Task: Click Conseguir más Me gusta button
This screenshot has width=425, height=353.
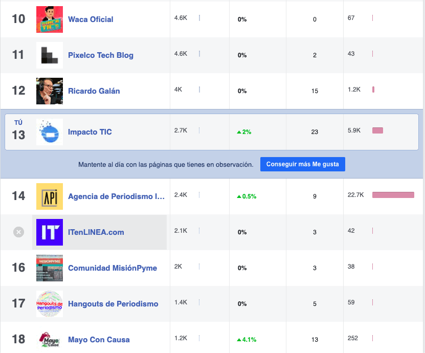Action: pyautogui.click(x=302, y=164)
